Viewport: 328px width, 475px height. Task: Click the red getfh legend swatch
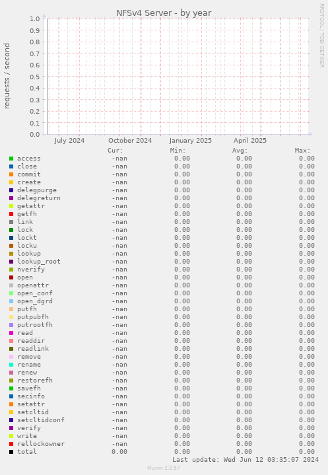(11, 214)
